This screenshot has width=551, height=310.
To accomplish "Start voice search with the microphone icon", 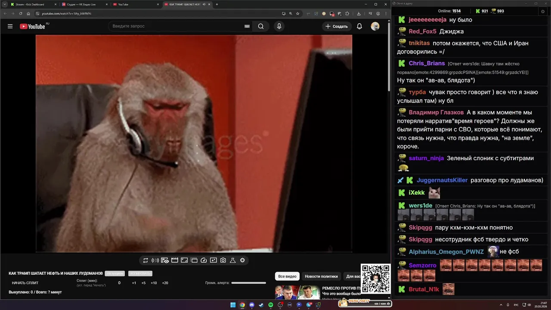I will pyautogui.click(x=279, y=26).
